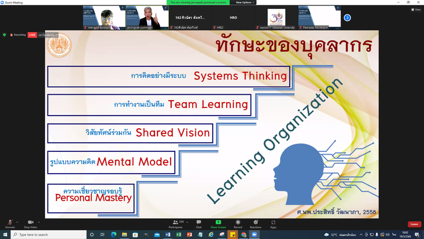Open the Reactions menu

point(256,224)
